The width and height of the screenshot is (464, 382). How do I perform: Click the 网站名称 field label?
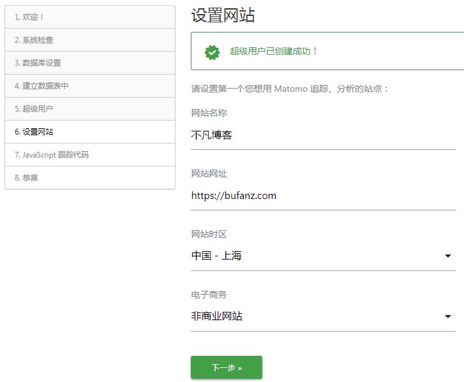point(209,113)
